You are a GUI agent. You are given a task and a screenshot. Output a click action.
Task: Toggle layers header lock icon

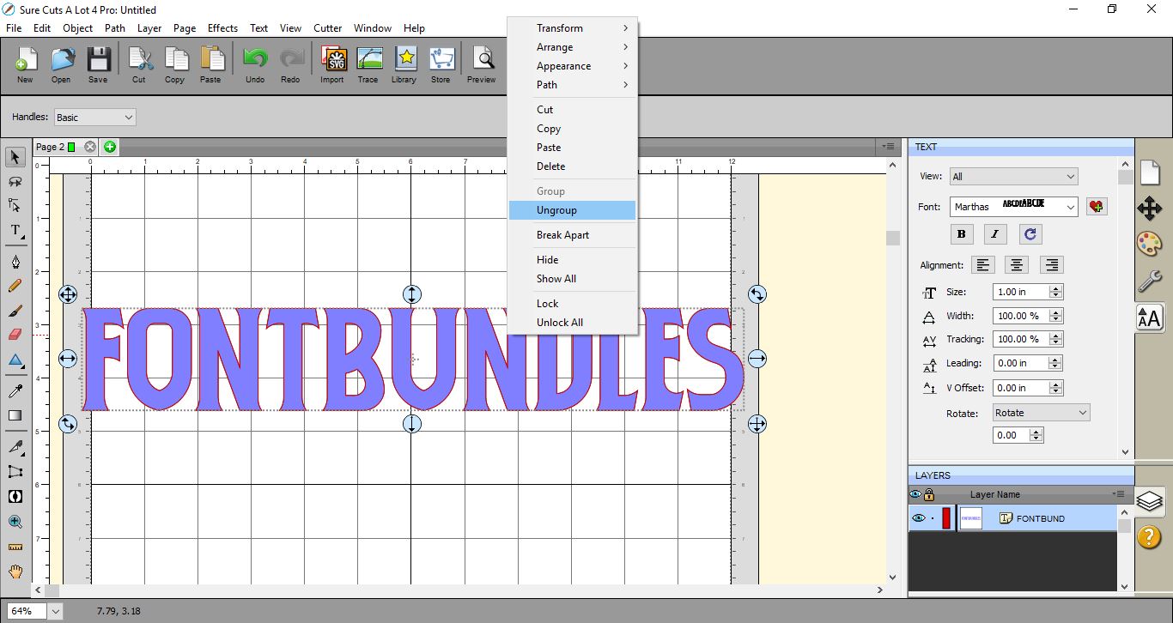click(x=929, y=494)
